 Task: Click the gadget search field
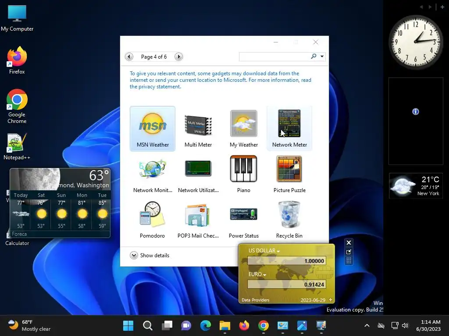pyautogui.click(x=274, y=56)
